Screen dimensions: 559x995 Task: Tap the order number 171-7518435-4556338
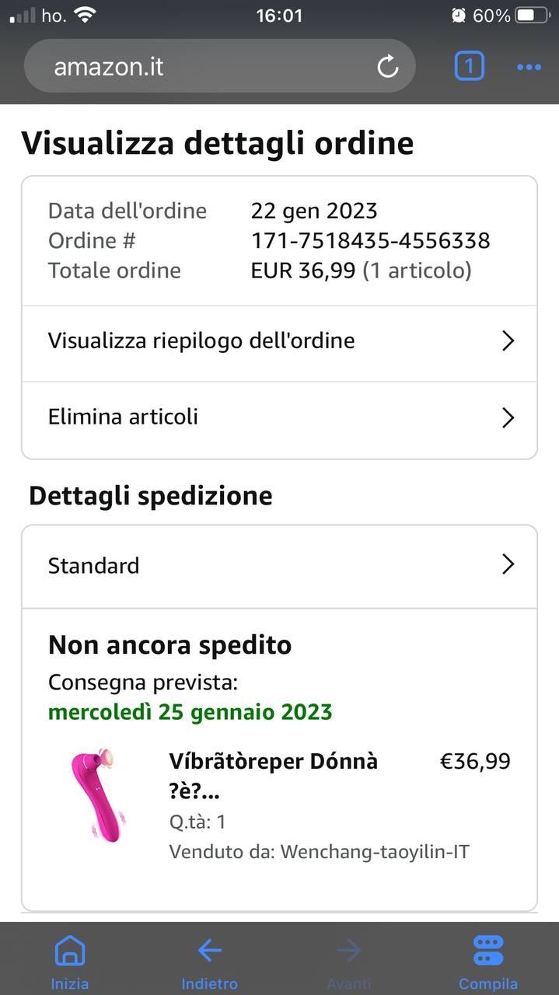[x=370, y=240]
